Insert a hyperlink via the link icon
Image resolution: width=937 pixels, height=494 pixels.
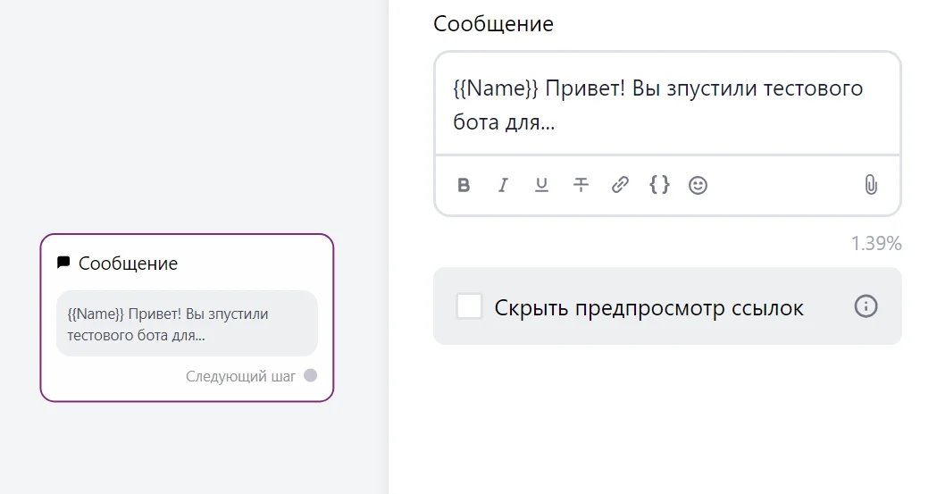coord(620,185)
